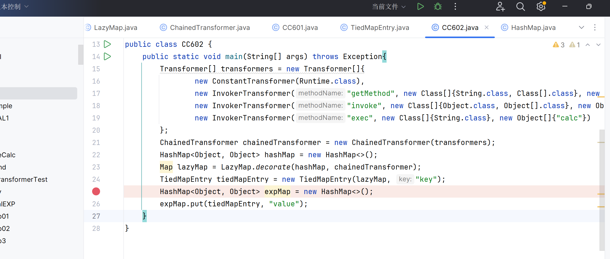Click line number 26 in the gutter
610x259 pixels.
96,204
